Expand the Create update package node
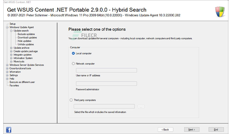This screenshot has width=232, height=134. coord(11,51)
